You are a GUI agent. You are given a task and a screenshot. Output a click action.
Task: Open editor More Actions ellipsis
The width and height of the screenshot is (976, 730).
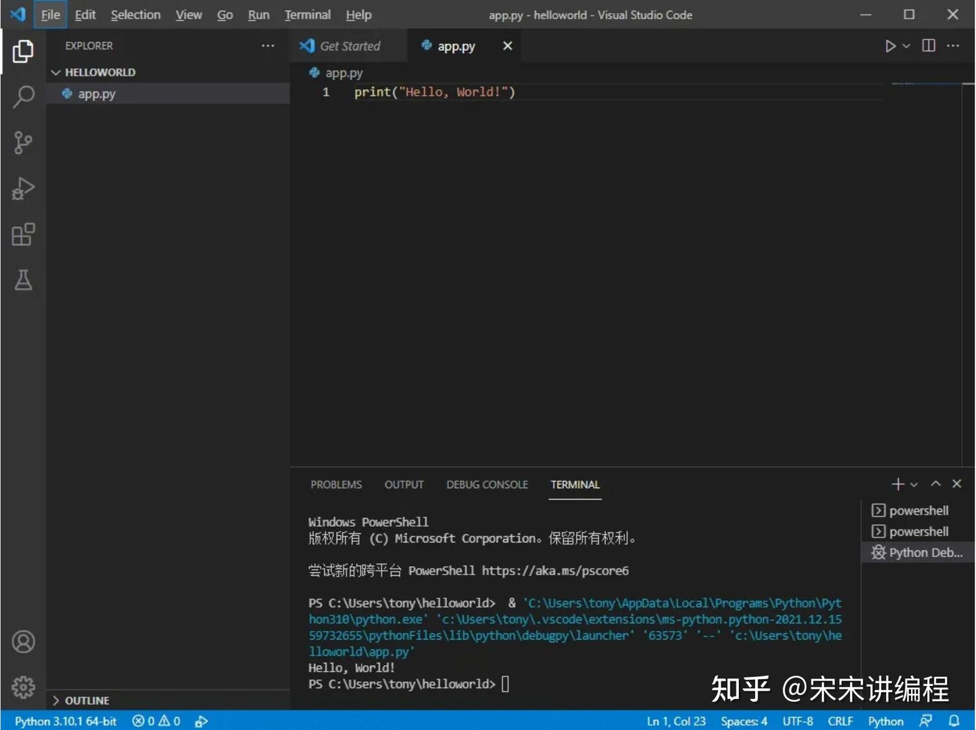tap(953, 45)
